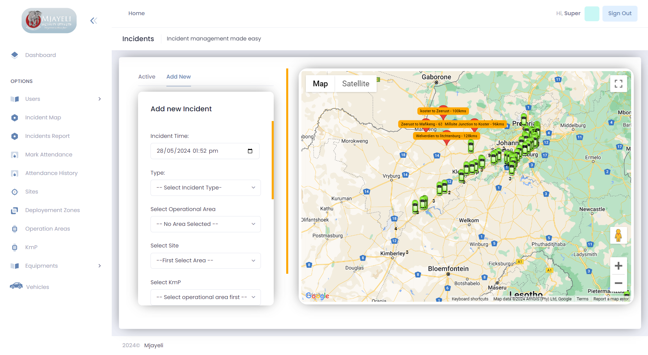Expand the Users sidebar submenu
648x355 pixels.
(x=99, y=99)
